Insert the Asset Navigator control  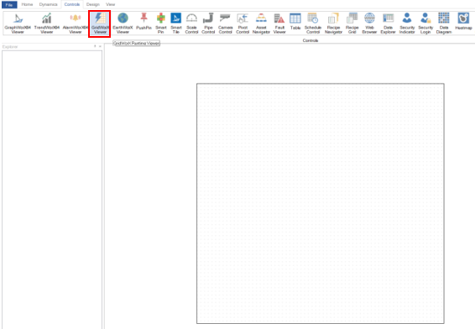261,23
